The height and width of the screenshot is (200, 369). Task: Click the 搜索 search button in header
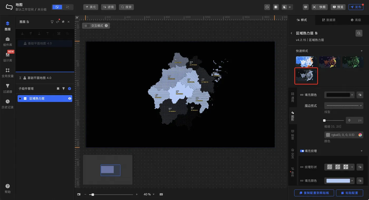(126, 7)
